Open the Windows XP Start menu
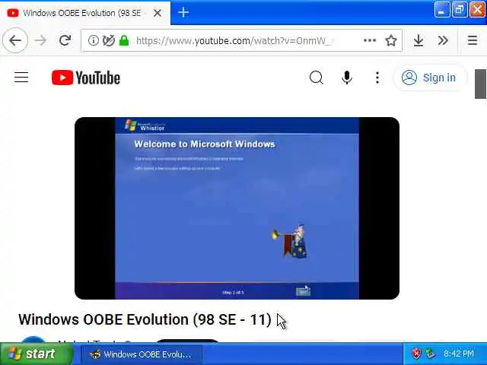The height and width of the screenshot is (365, 487). (x=37, y=354)
